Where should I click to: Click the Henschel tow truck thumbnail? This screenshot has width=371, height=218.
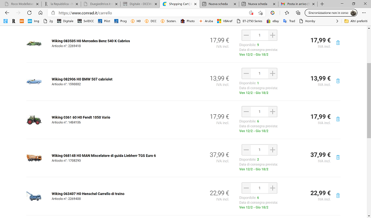coord(34,196)
